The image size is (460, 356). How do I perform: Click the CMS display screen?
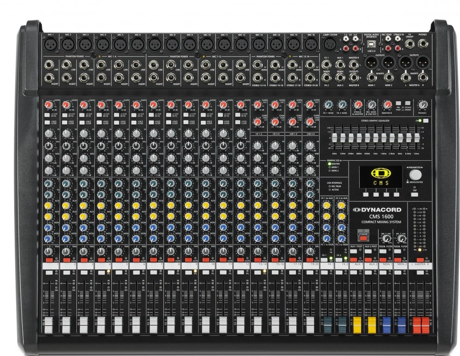[x=381, y=176]
